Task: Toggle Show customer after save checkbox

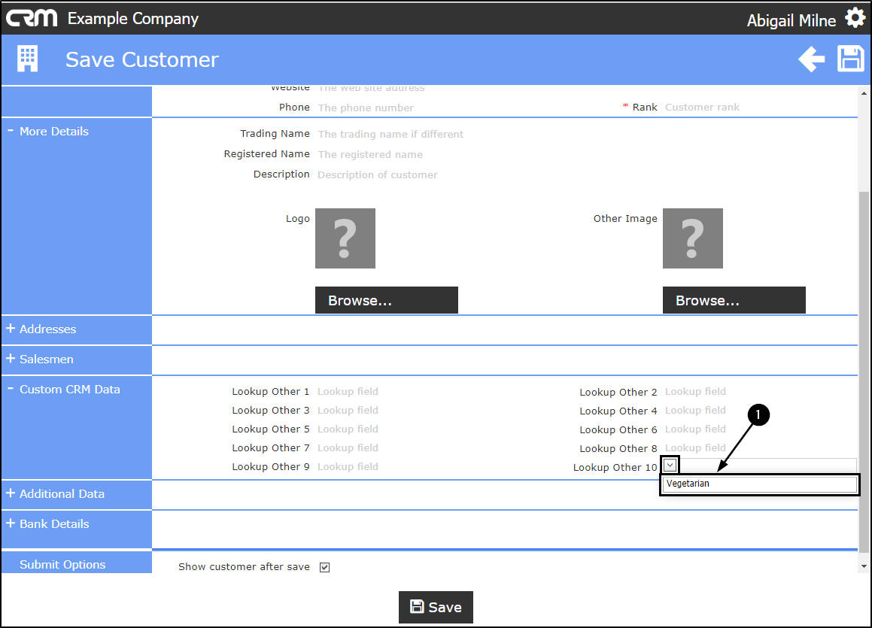Action: [x=325, y=567]
